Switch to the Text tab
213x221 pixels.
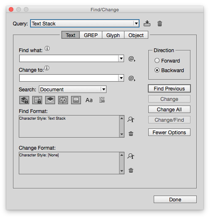pos(71,35)
